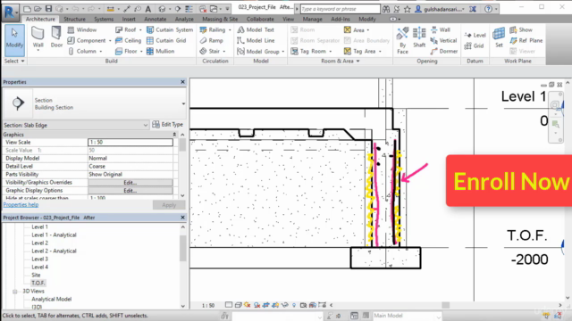Open Model Group dropdown arrow
Image resolution: width=572 pixels, height=321 pixels.
pyautogui.click(x=283, y=52)
